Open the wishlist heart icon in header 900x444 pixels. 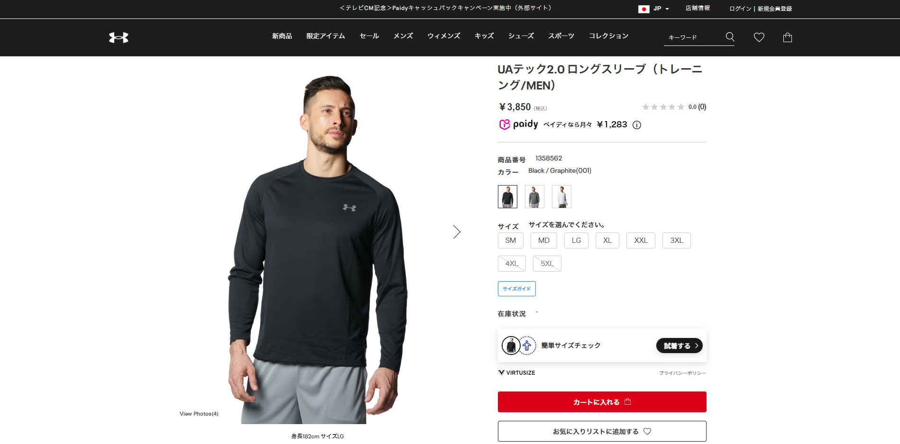[x=759, y=37]
